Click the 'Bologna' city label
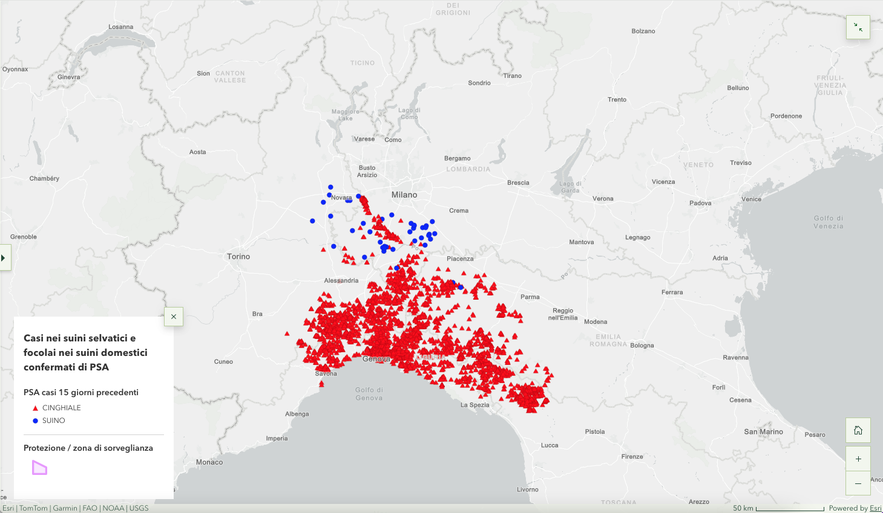 pos(642,346)
